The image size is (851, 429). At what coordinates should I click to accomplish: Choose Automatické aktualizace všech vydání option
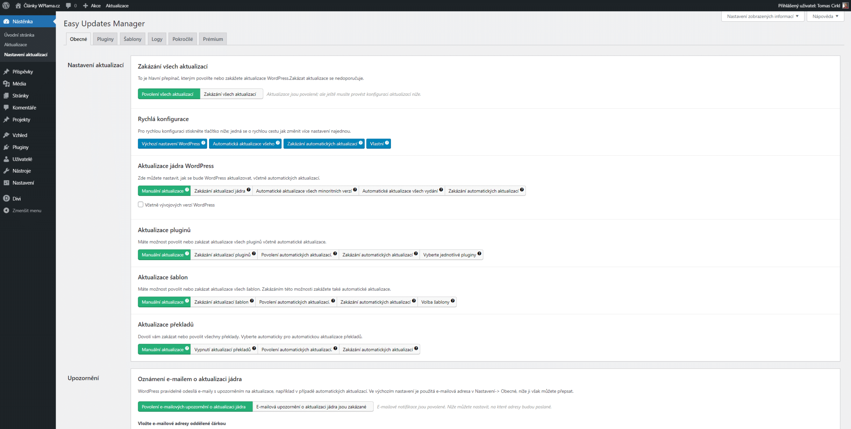point(402,191)
